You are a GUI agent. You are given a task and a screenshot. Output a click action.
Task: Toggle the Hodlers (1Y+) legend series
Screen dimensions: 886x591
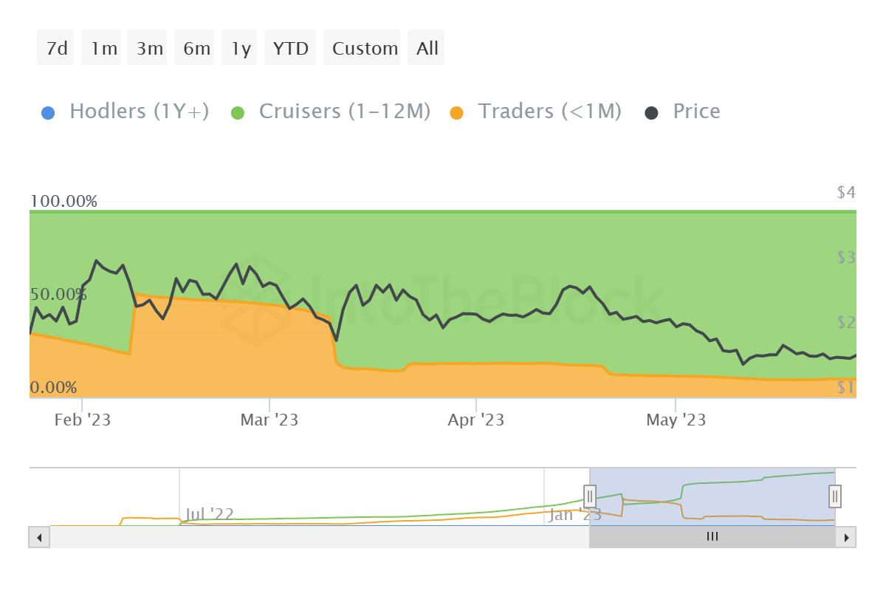(139, 112)
